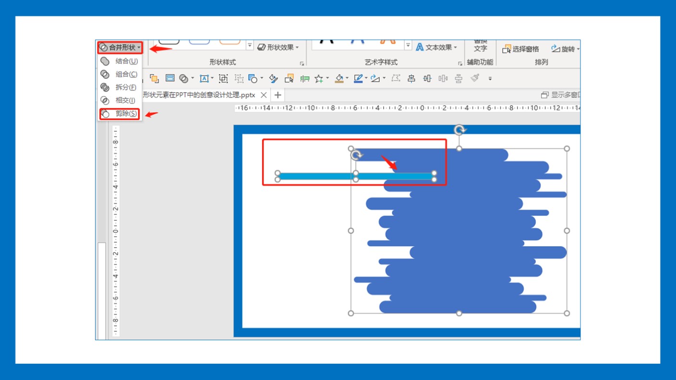Open the 合并形状 merge shapes dropdown
676x380 pixels.
[120, 47]
